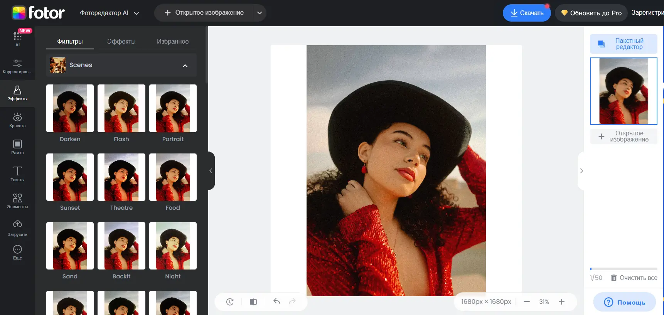Viewport: 664px width, 315px height.
Task: Open the Элементы elements panel
Action: point(17,201)
